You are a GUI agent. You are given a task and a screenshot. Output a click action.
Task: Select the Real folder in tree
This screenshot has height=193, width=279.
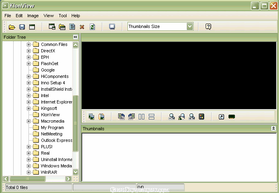(45, 153)
